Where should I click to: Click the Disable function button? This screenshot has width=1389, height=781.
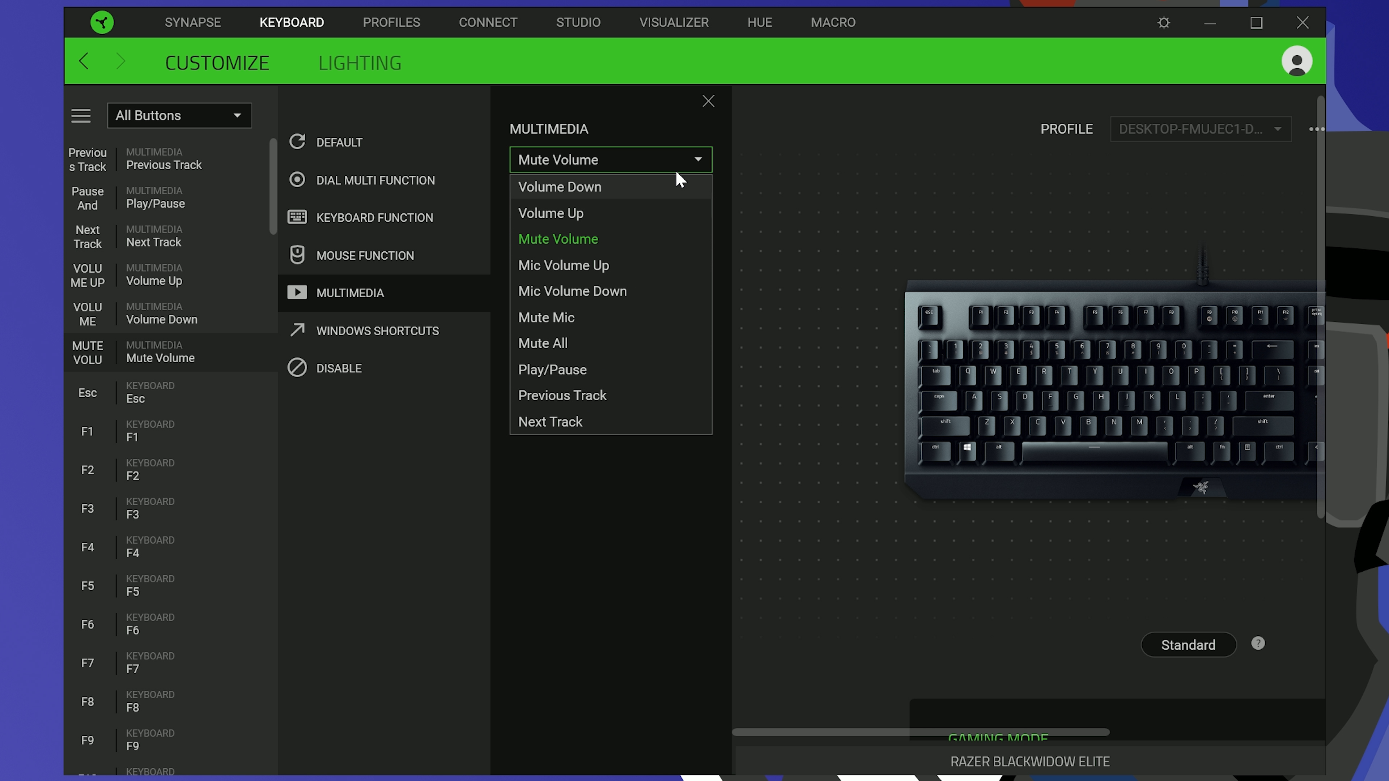click(x=339, y=367)
